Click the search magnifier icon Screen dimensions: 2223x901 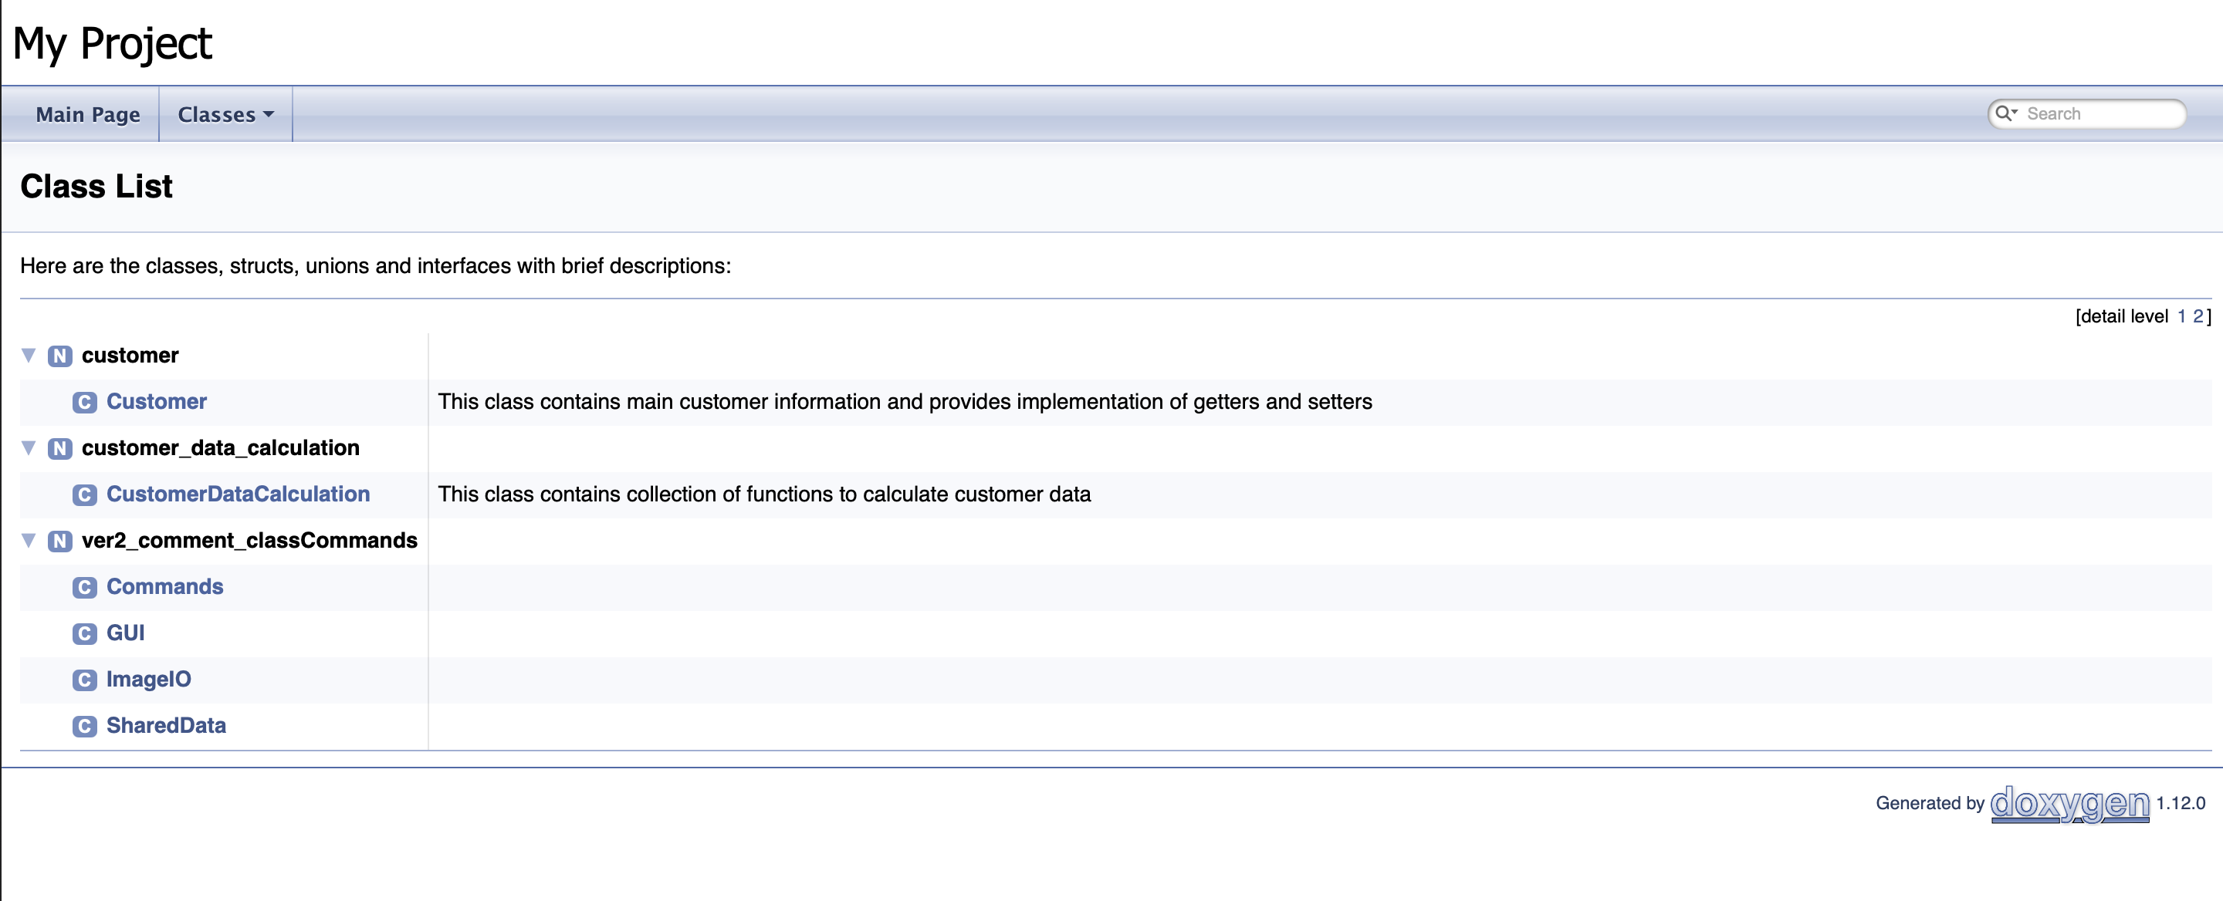pos(2005,114)
